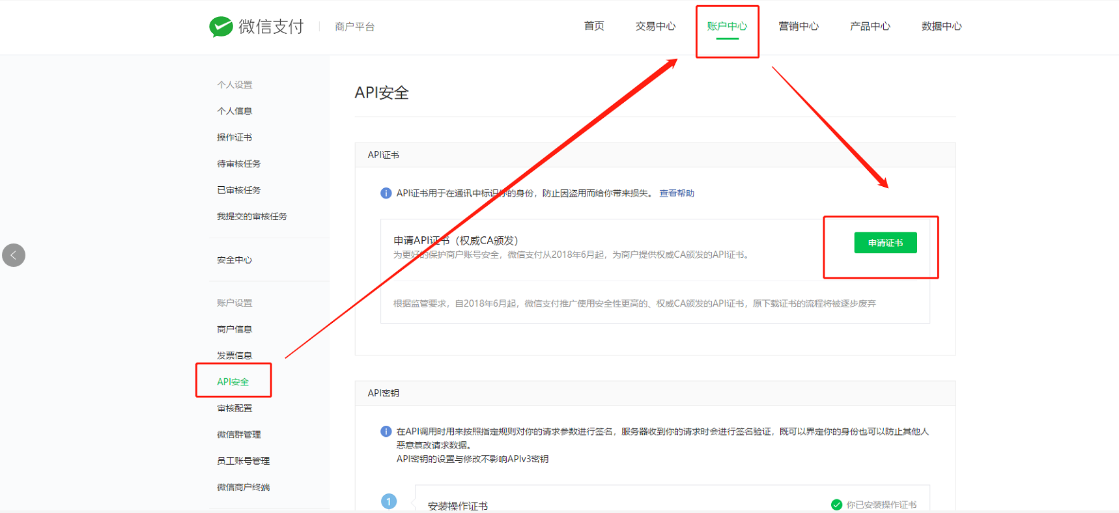Open the 查看帮助 link
1119x513 pixels.
677,193
